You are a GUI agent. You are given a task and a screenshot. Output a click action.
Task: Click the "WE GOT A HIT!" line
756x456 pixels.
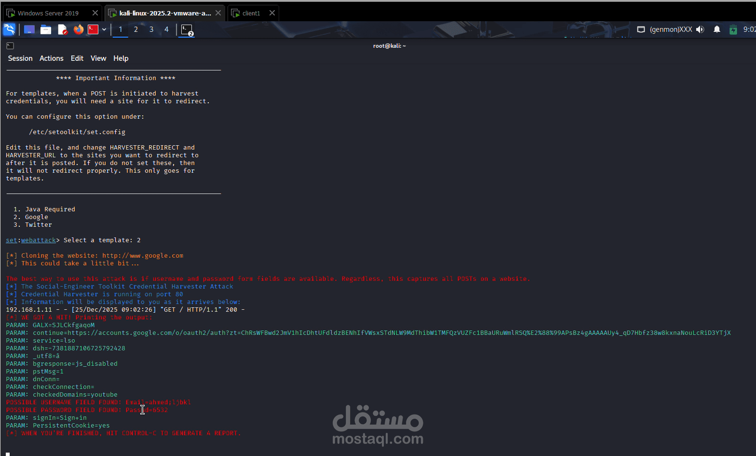coord(79,318)
